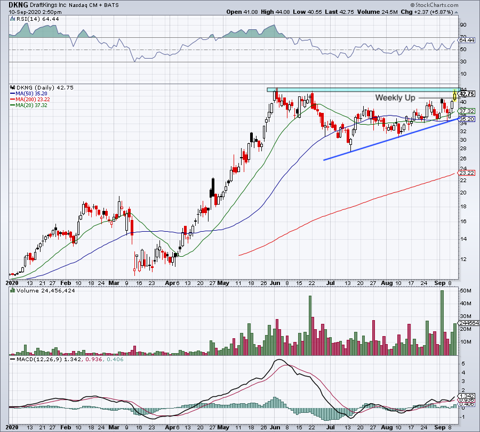Click the 64.44 RSI value tag on right axis

(x=467, y=40)
